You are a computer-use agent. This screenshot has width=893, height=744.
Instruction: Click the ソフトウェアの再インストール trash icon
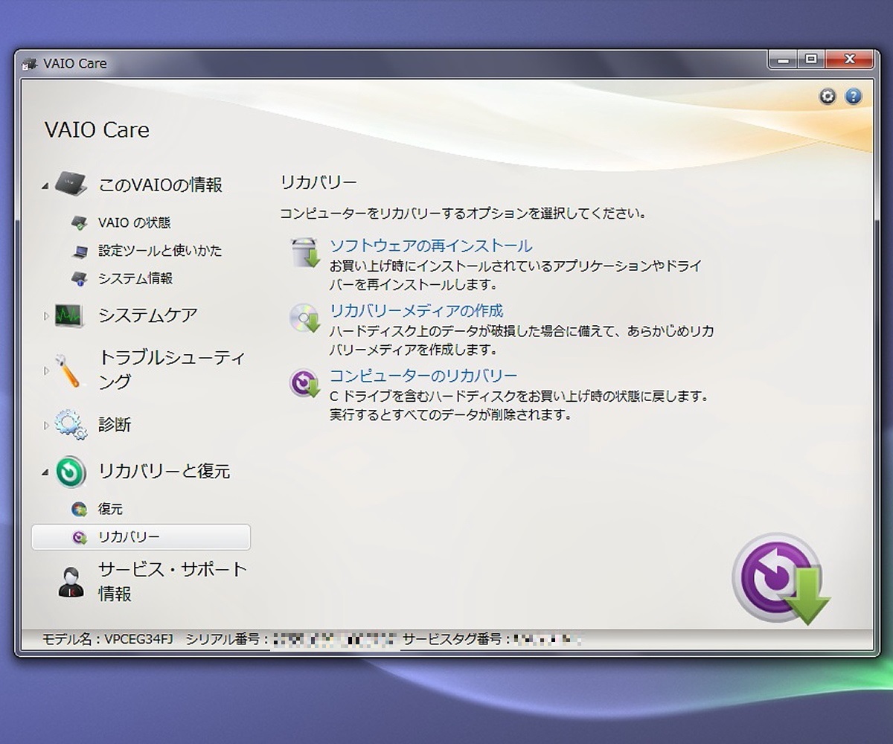pos(304,253)
